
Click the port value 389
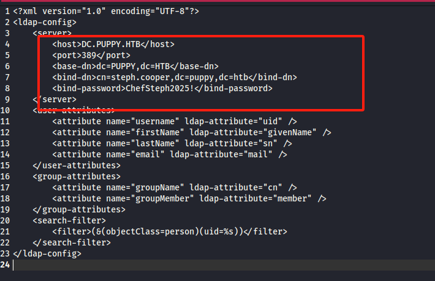pyautogui.click(x=89, y=56)
